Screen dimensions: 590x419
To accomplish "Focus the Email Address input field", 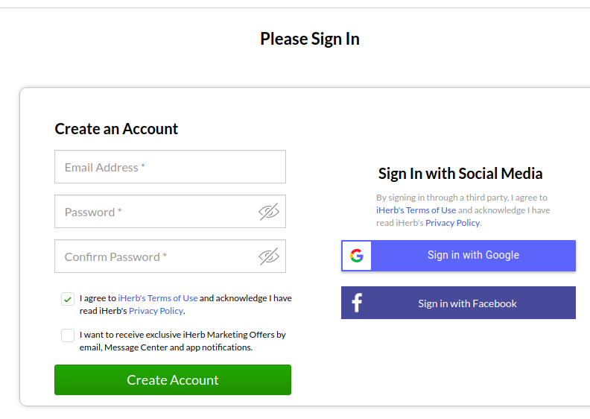I will coord(170,167).
